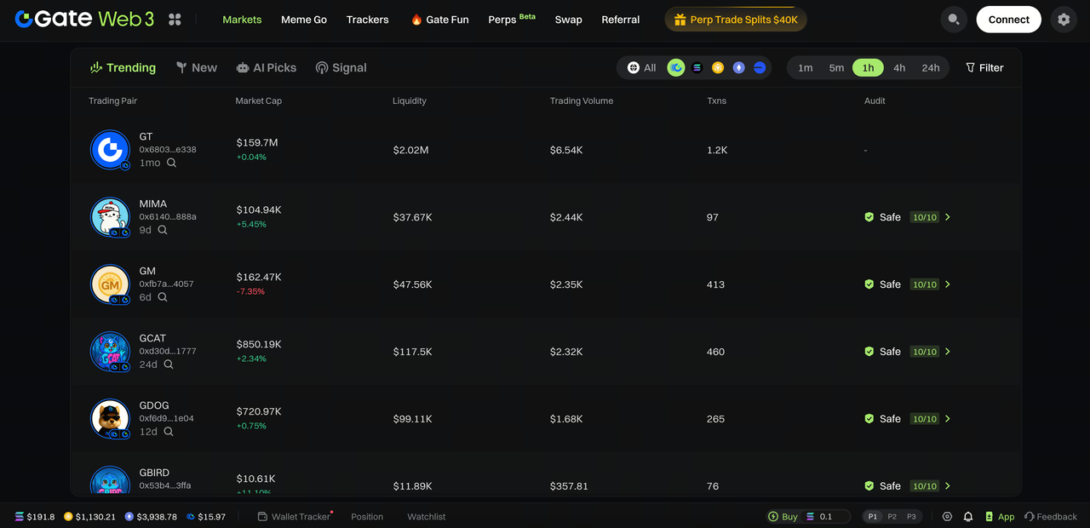Image resolution: width=1090 pixels, height=528 pixels.
Task: Open the notifications bell in the bottom bar
Action: pyautogui.click(x=968, y=516)
